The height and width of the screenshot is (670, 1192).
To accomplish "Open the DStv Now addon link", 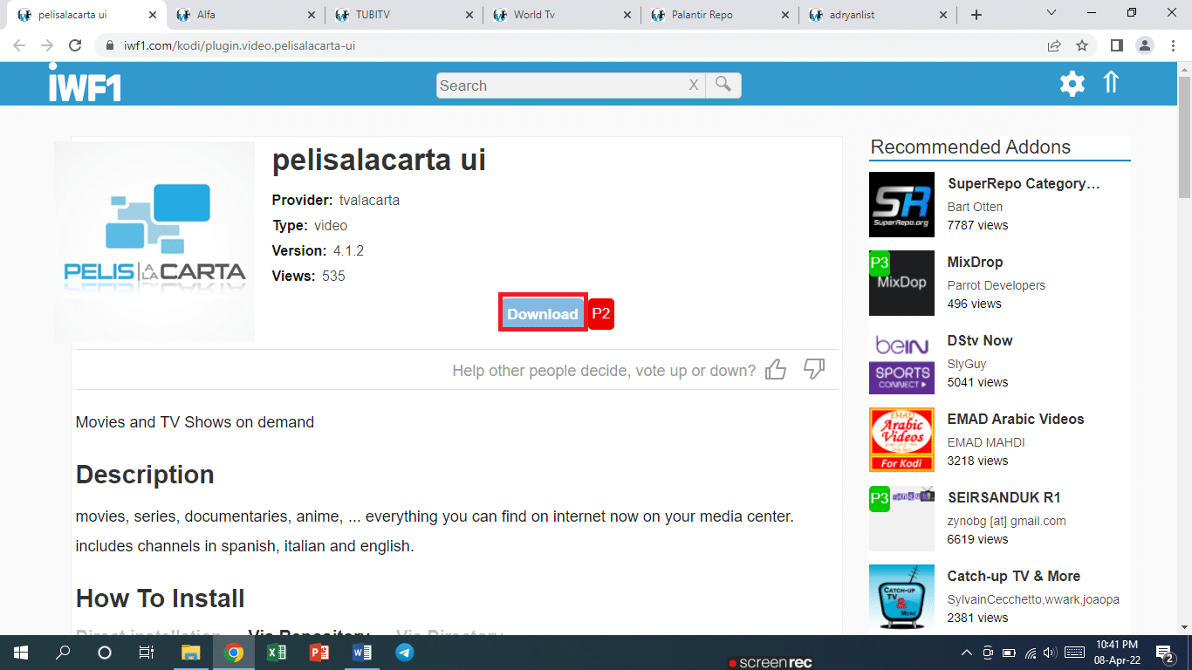I will (980, 340).
